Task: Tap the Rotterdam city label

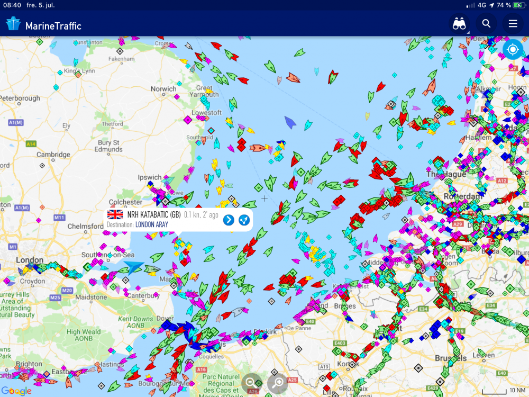Action: [462, 196]
